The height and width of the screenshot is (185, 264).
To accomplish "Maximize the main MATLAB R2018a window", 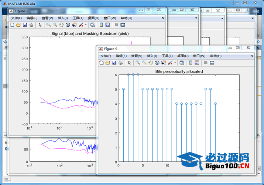I will pos(245,3).
